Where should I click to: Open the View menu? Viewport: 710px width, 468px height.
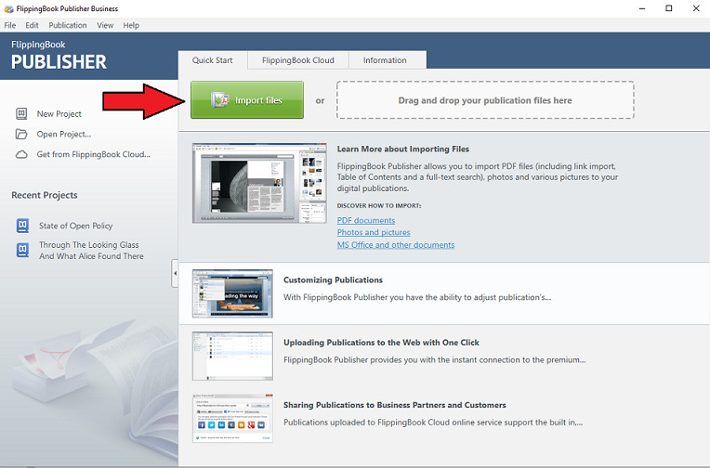pos(105,25)
